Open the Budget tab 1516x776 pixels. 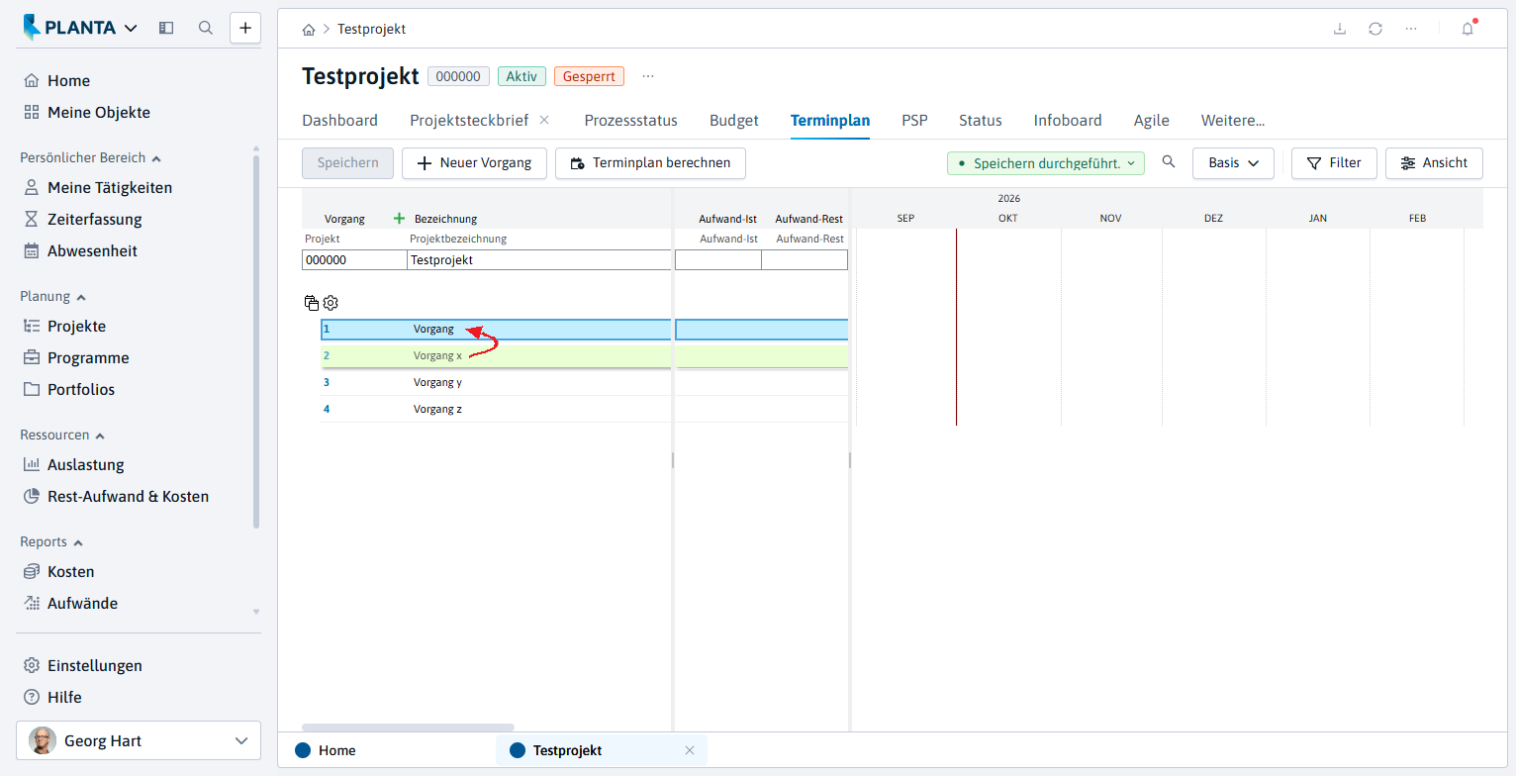tap(734, 121)
